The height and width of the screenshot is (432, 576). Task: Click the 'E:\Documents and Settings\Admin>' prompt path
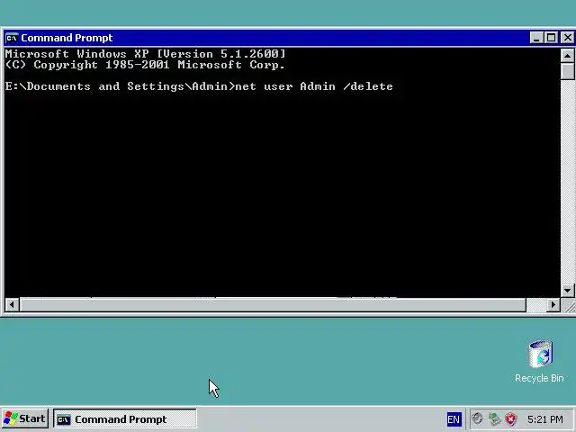[x=120, y=86]
